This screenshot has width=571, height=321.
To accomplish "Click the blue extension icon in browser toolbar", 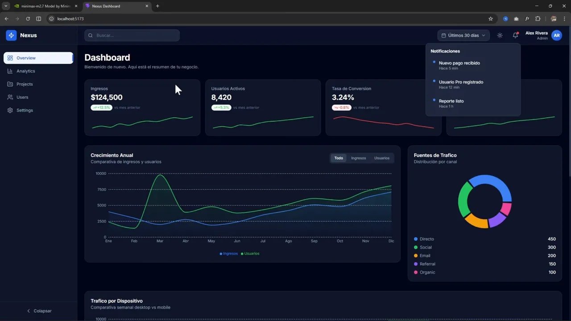I will pos(505,19).
